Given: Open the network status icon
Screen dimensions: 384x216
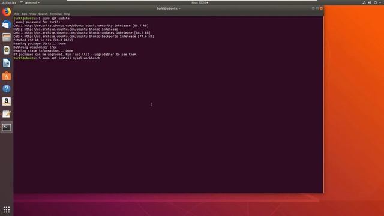Looking at the screenshot, I should pos(364,2).
